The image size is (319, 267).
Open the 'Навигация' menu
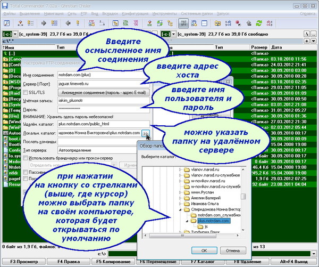[x=54, y=14]
